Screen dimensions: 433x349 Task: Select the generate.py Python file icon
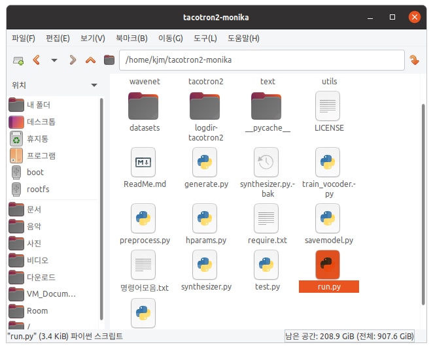(x=205, y=162)
